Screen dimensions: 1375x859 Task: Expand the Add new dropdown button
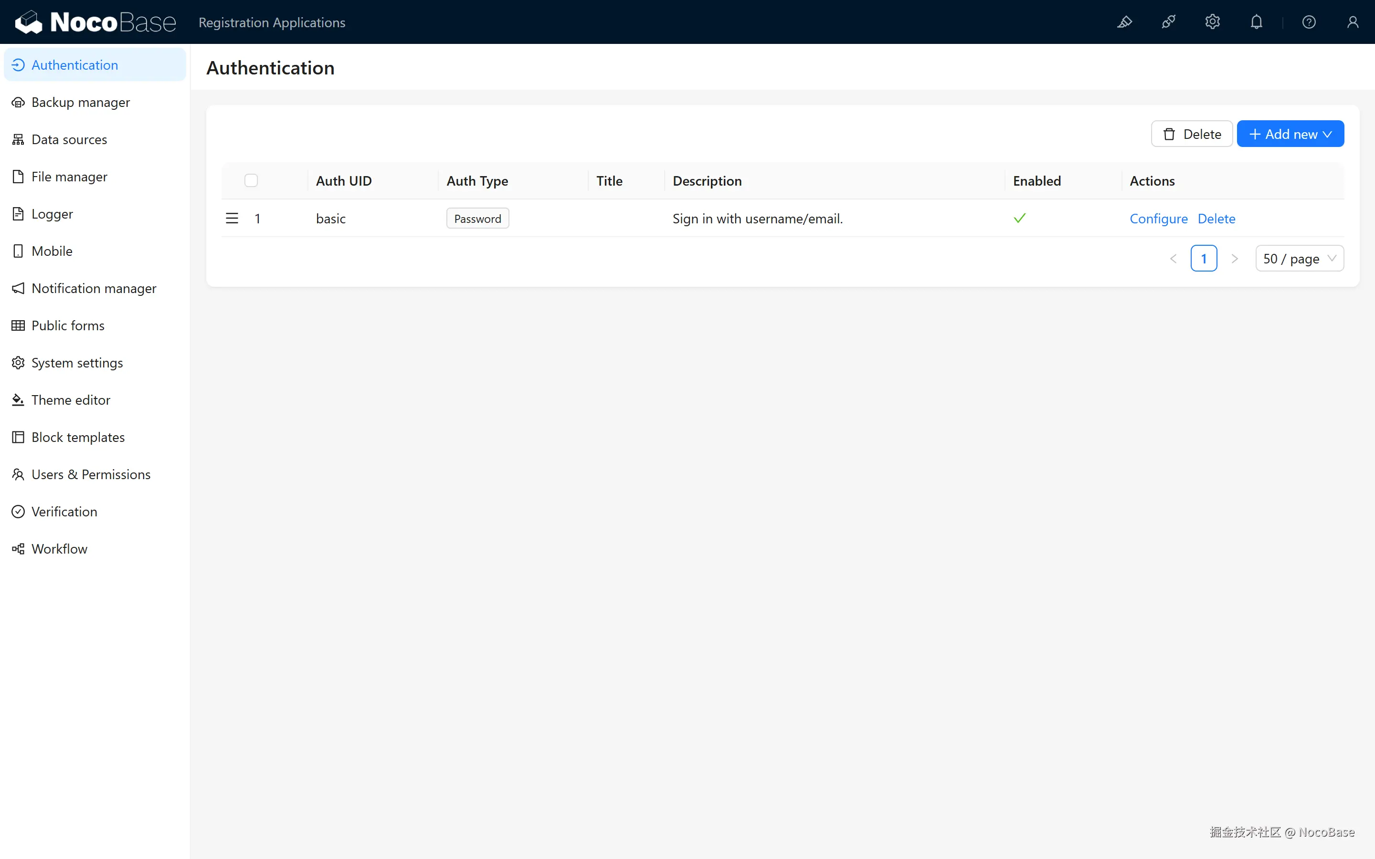tap(1290, 134)
